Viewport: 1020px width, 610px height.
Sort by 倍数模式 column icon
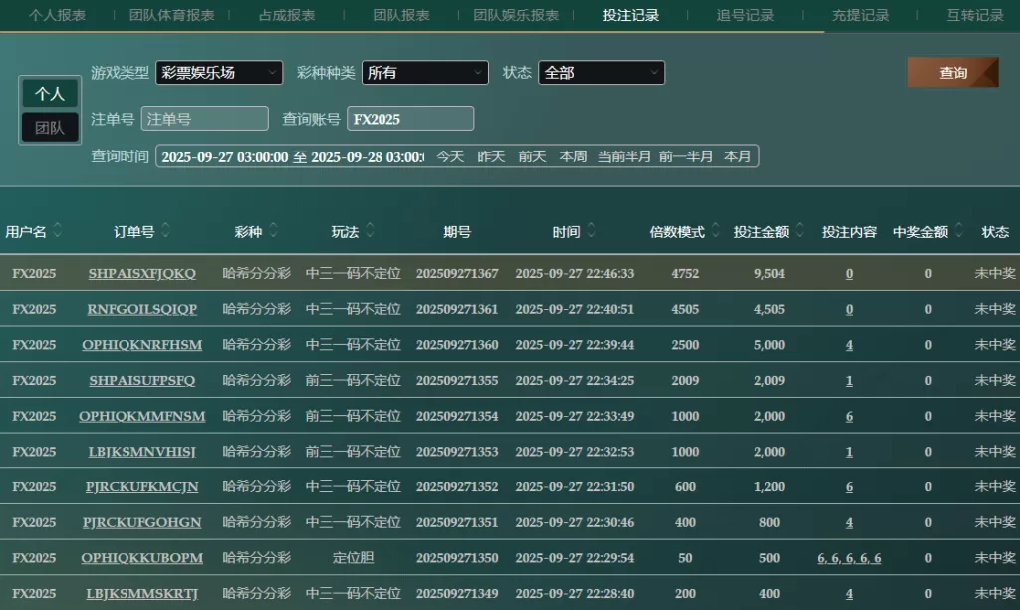pyautogui.click(x=716, y=231)
